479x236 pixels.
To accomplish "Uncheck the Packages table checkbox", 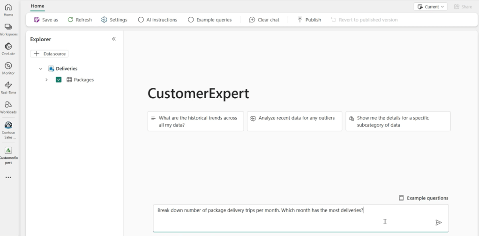I will pos(59,80).
